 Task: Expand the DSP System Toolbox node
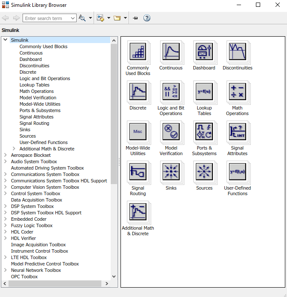[x=6, y=206]
